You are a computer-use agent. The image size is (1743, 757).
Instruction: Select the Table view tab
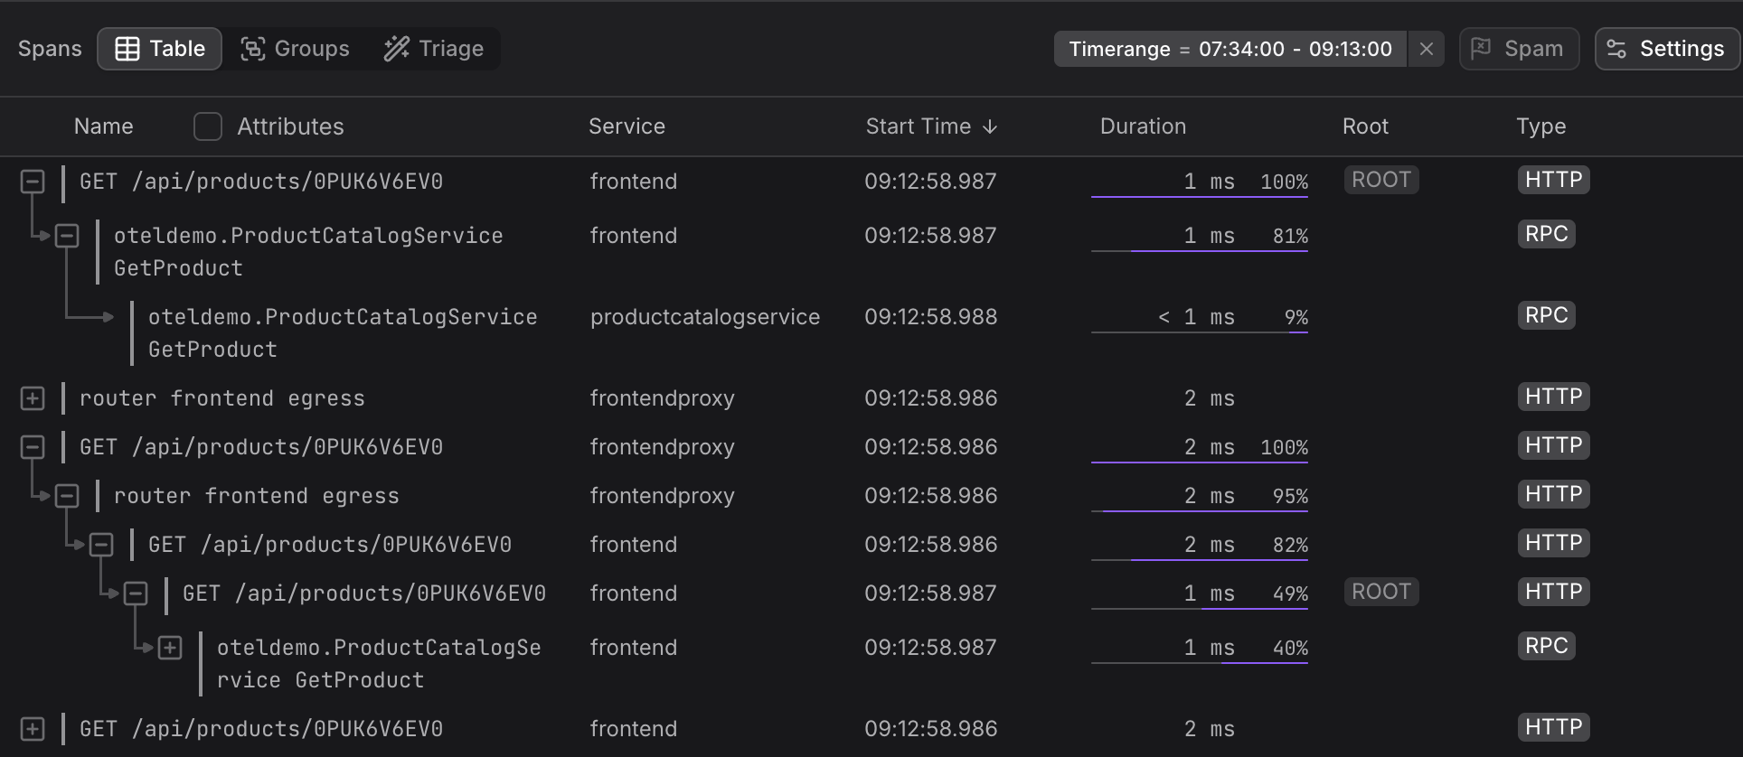tap(160, 49)
